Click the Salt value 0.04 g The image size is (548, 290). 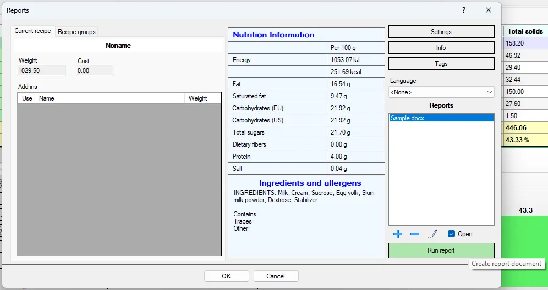355,169
